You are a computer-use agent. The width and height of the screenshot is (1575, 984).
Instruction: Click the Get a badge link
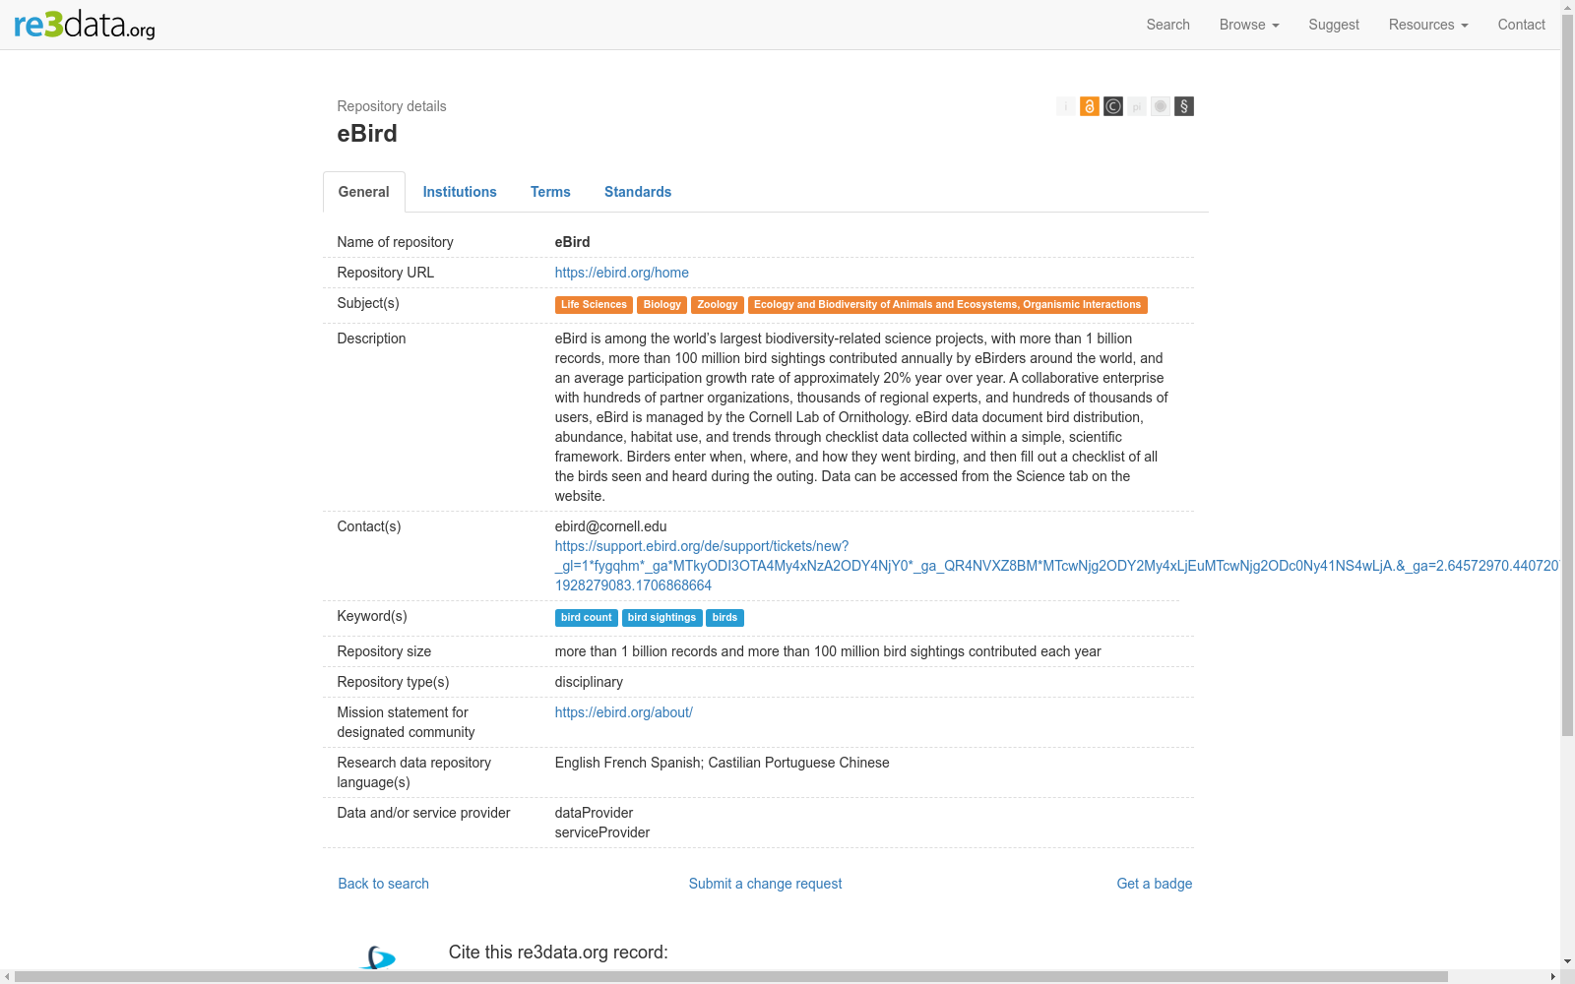point(1155,884)
